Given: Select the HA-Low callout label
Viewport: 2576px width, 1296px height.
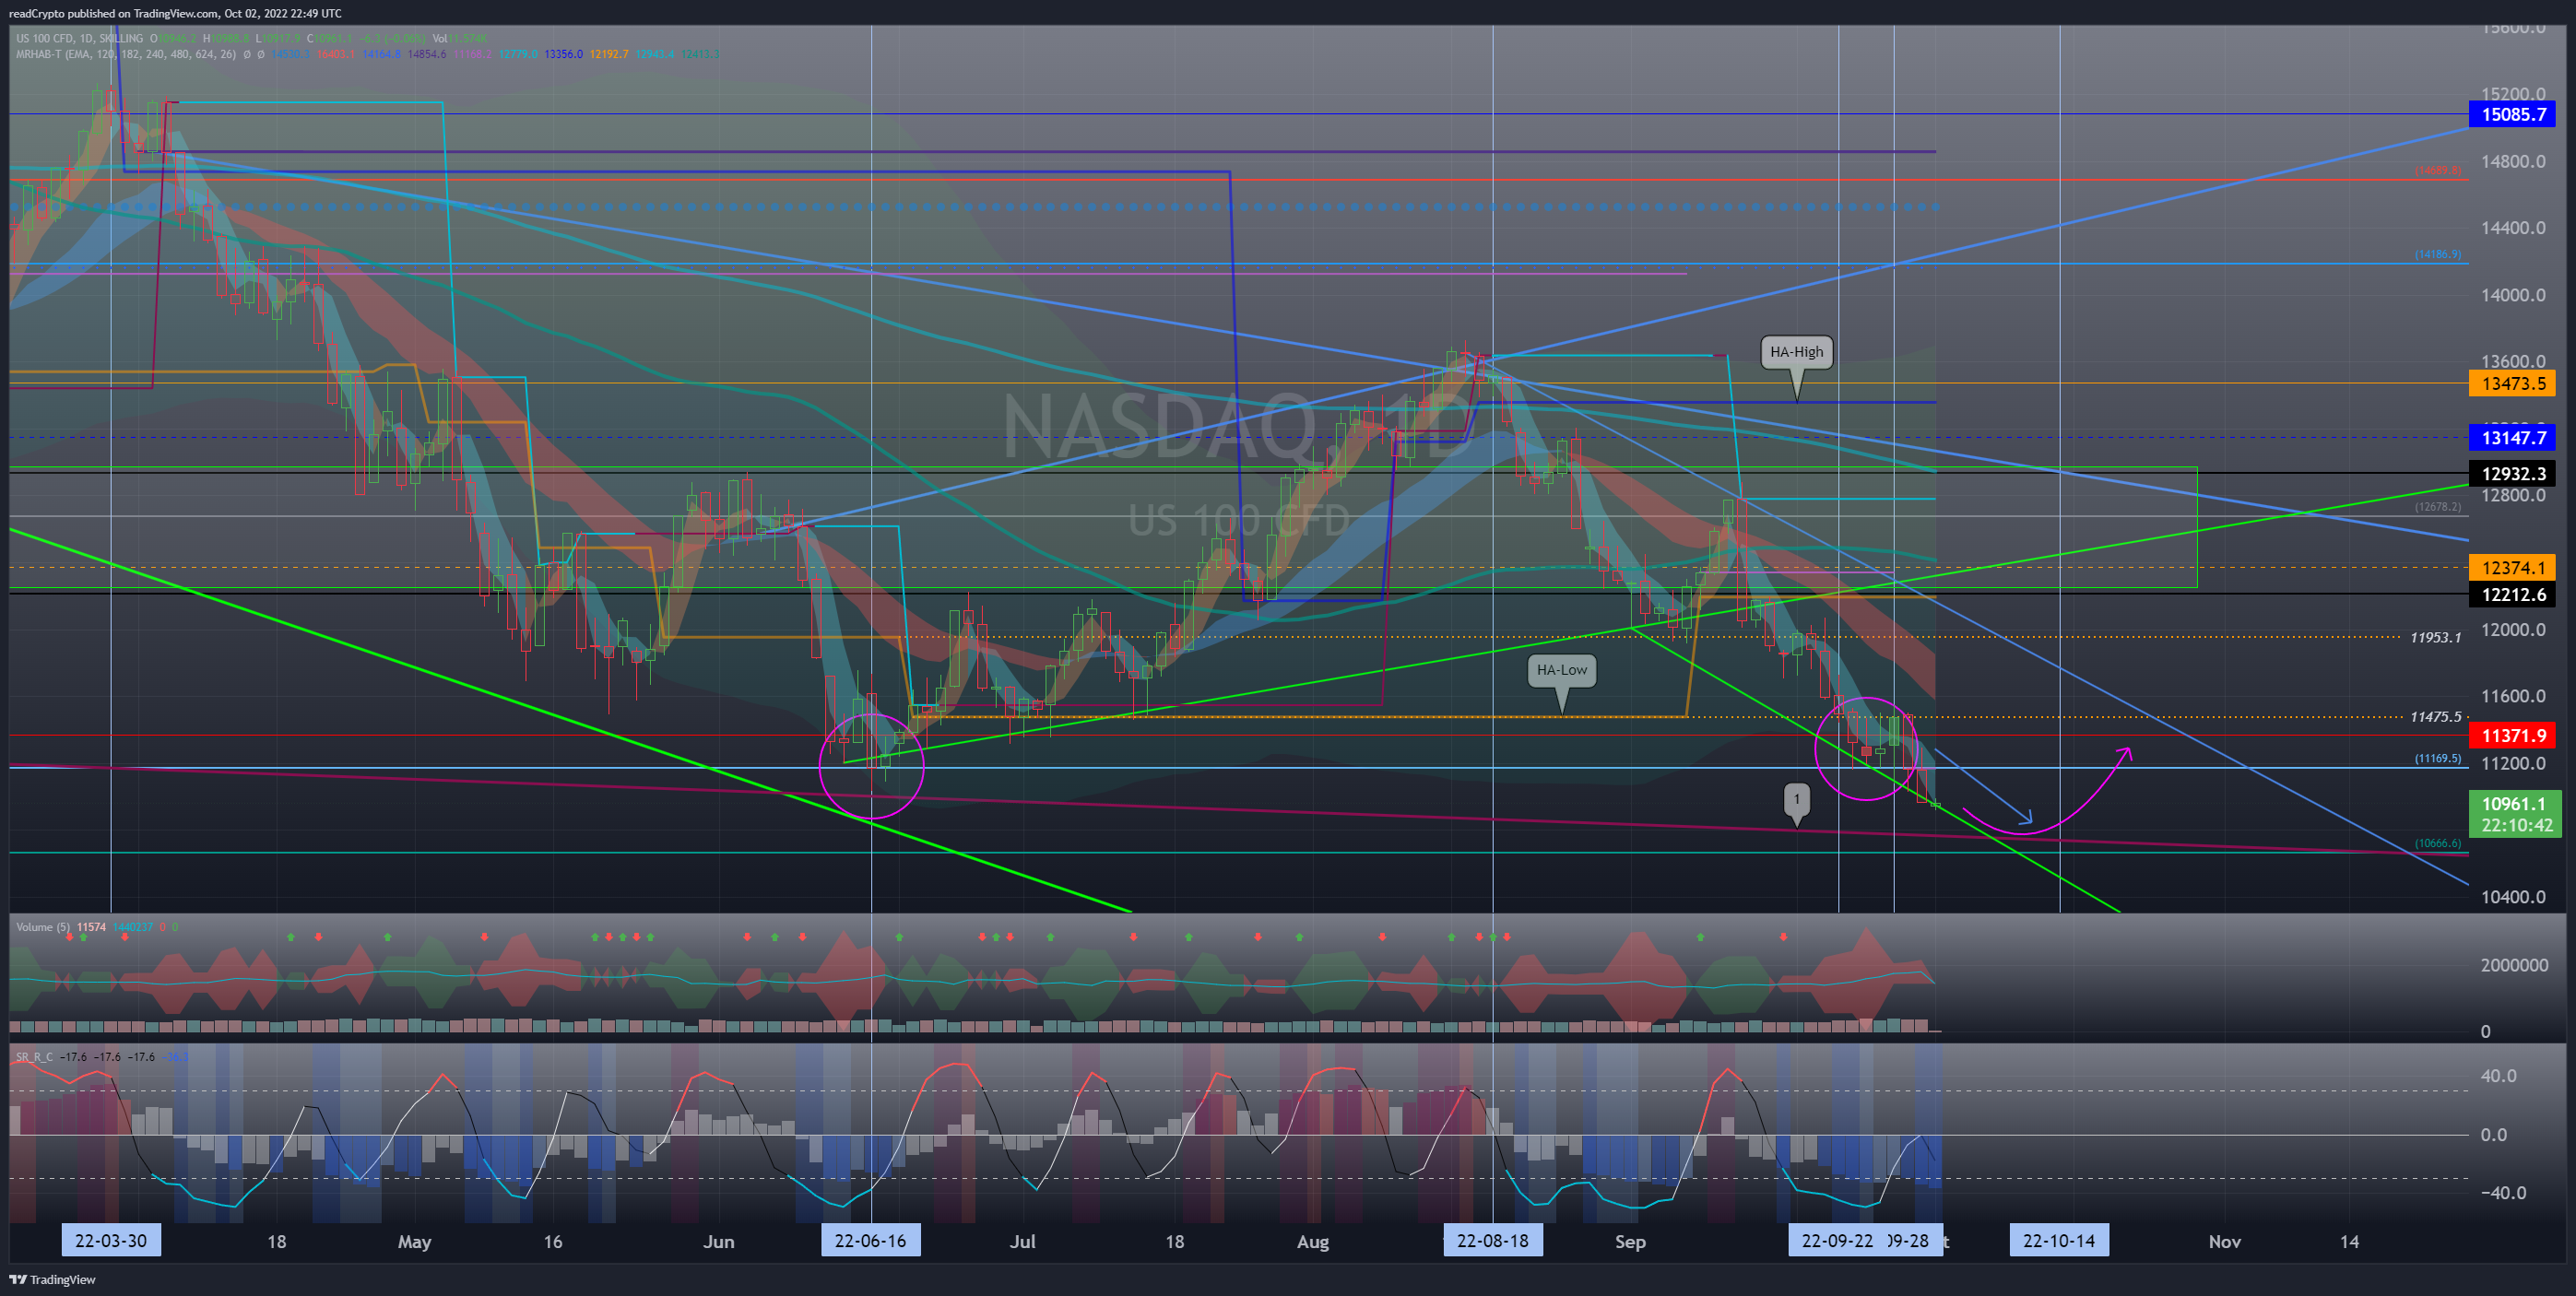Looking at the screenshot, I should point(1561,670).
